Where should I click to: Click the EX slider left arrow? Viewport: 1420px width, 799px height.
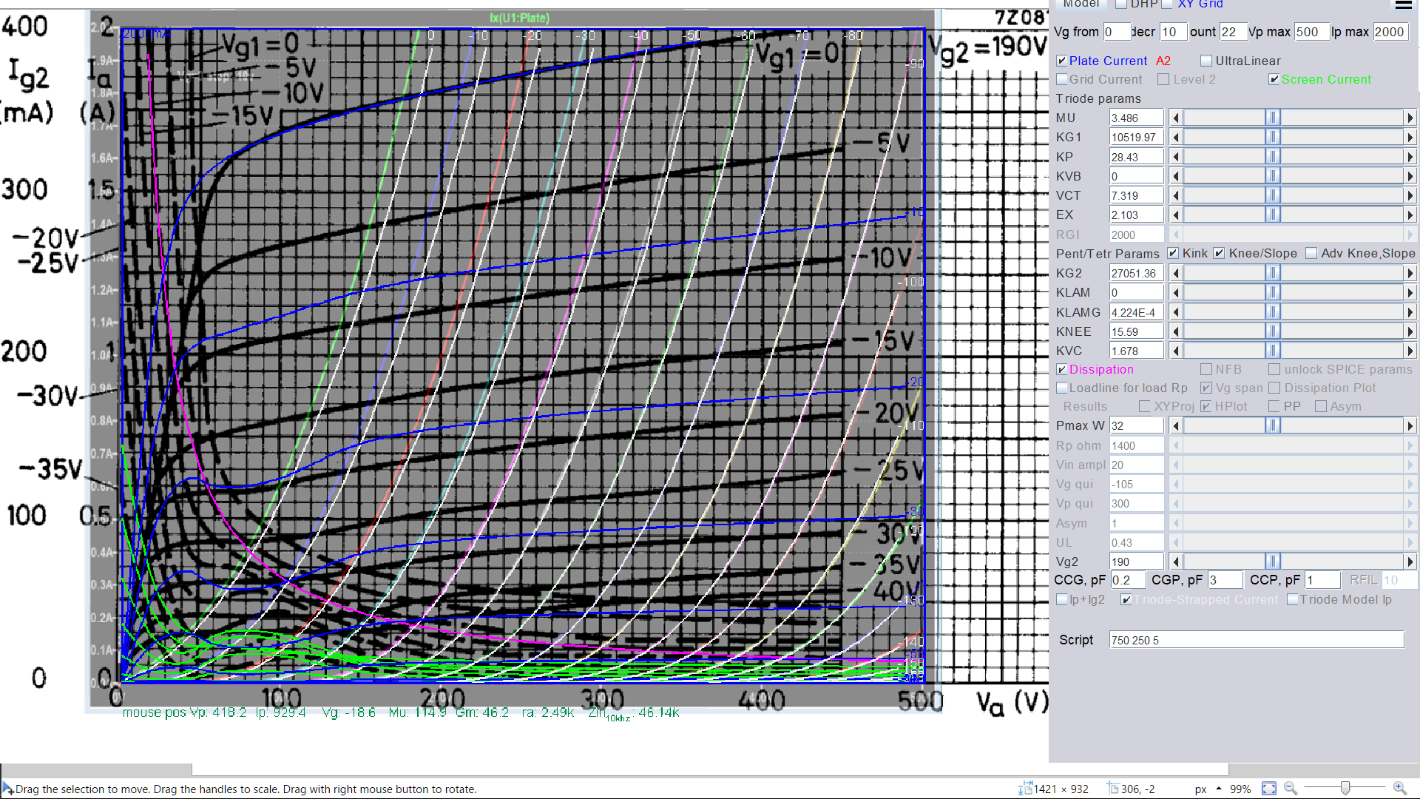1176,215
